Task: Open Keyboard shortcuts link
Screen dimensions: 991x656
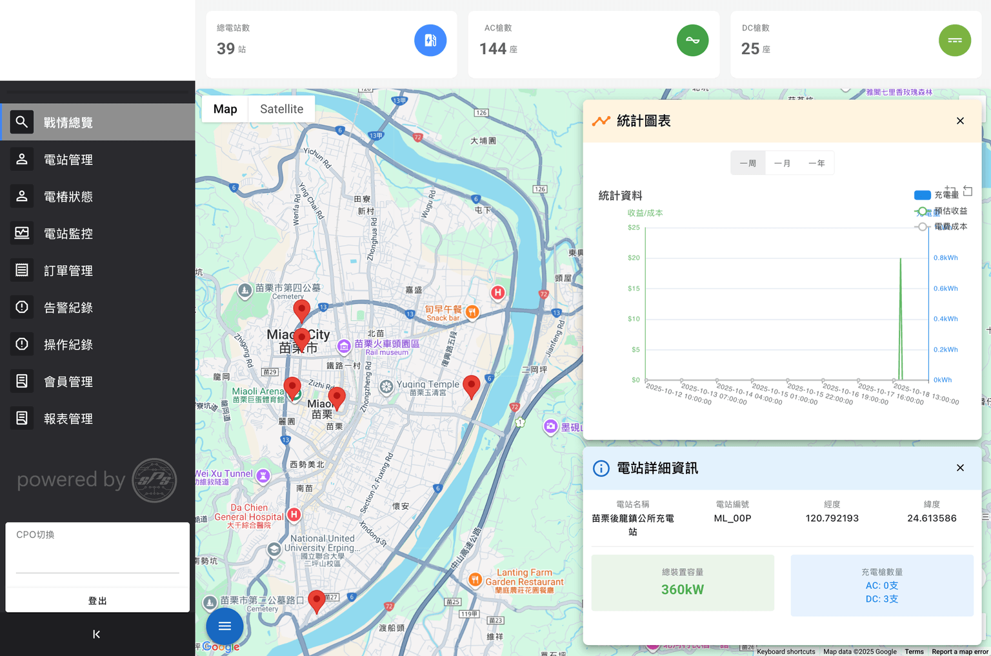Action: (786, 651)
